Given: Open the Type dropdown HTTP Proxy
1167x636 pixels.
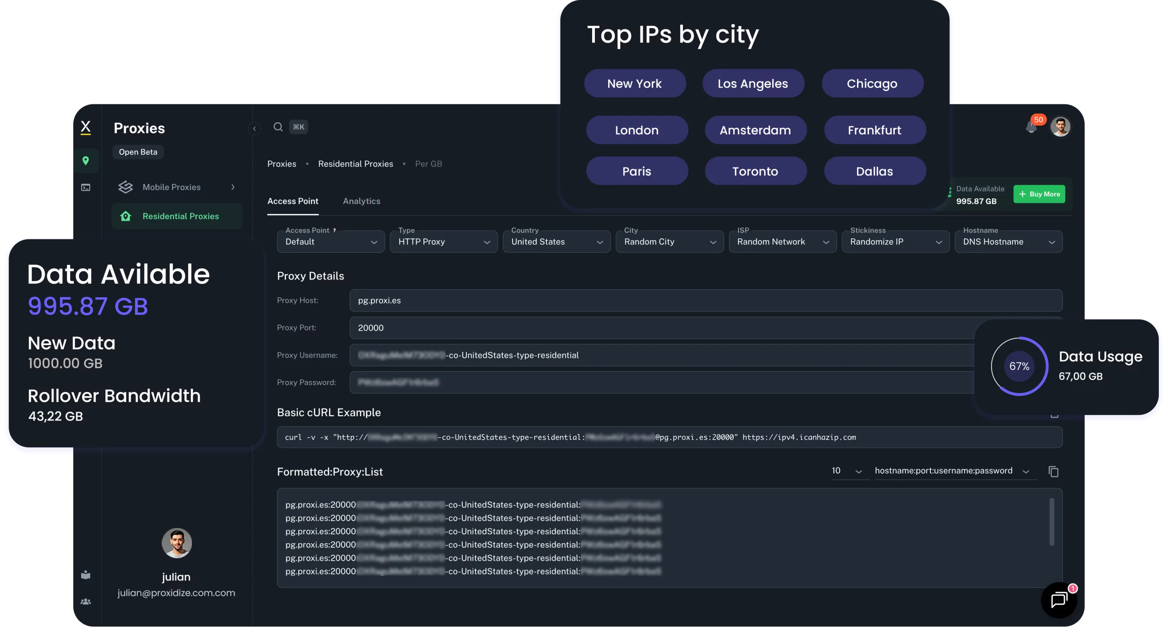Looking at the screenshot, I should (444, 242).
